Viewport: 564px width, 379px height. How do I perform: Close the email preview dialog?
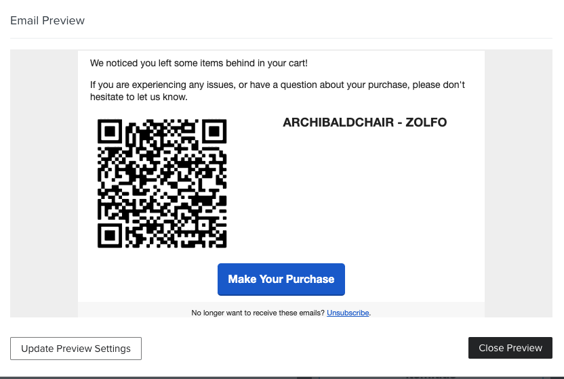510,348
